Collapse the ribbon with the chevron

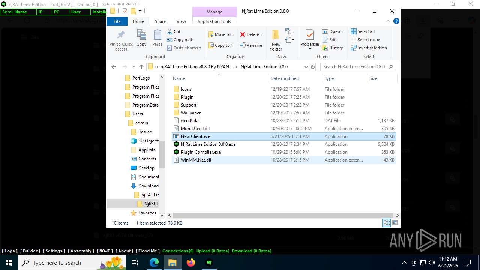pyautogui.click(x=388, y=21)
